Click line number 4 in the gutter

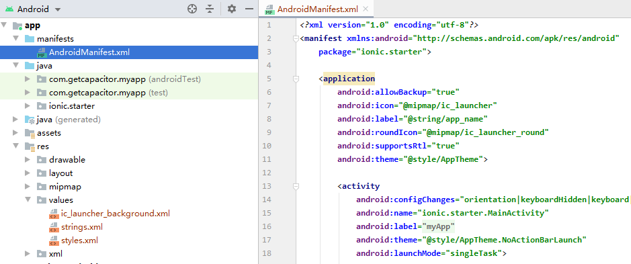(269, 65)
